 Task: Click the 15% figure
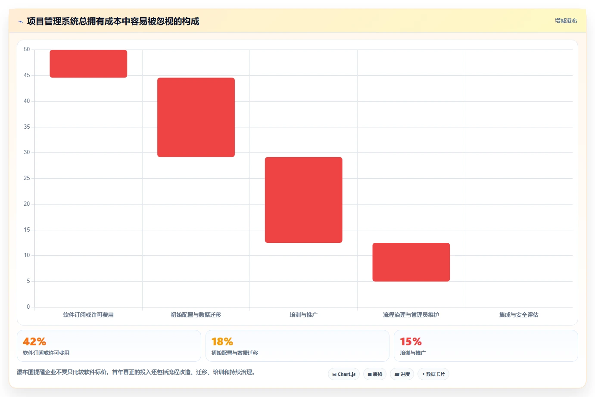tap(411, 341)
